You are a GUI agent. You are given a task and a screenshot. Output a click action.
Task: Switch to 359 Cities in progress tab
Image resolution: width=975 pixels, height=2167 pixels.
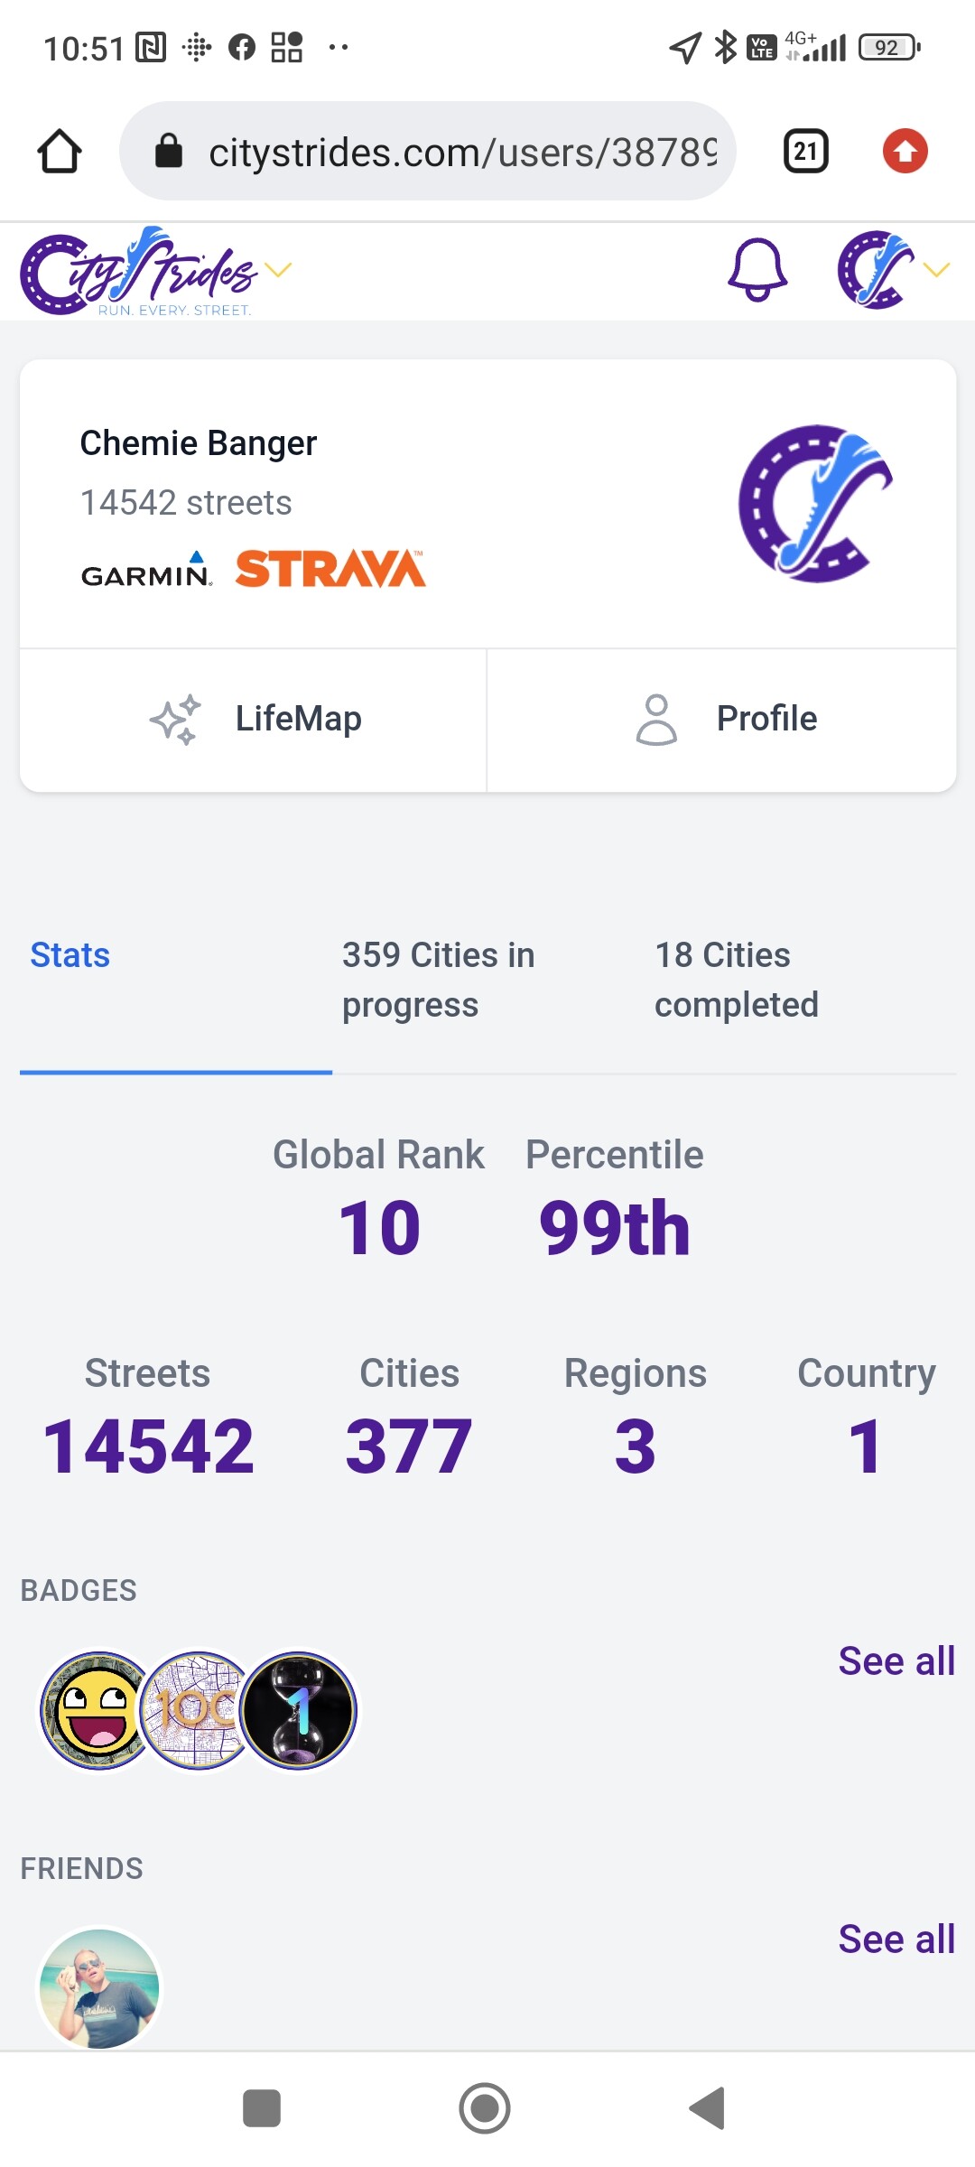(439, 980)
